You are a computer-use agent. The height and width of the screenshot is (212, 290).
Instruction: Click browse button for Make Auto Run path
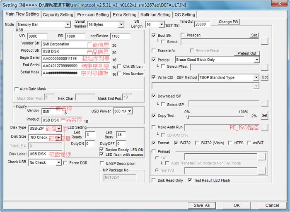point(264,127)
